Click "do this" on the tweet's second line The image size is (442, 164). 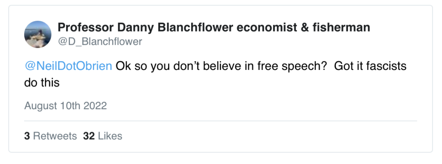pyautogui.click(x=42, y=82)
